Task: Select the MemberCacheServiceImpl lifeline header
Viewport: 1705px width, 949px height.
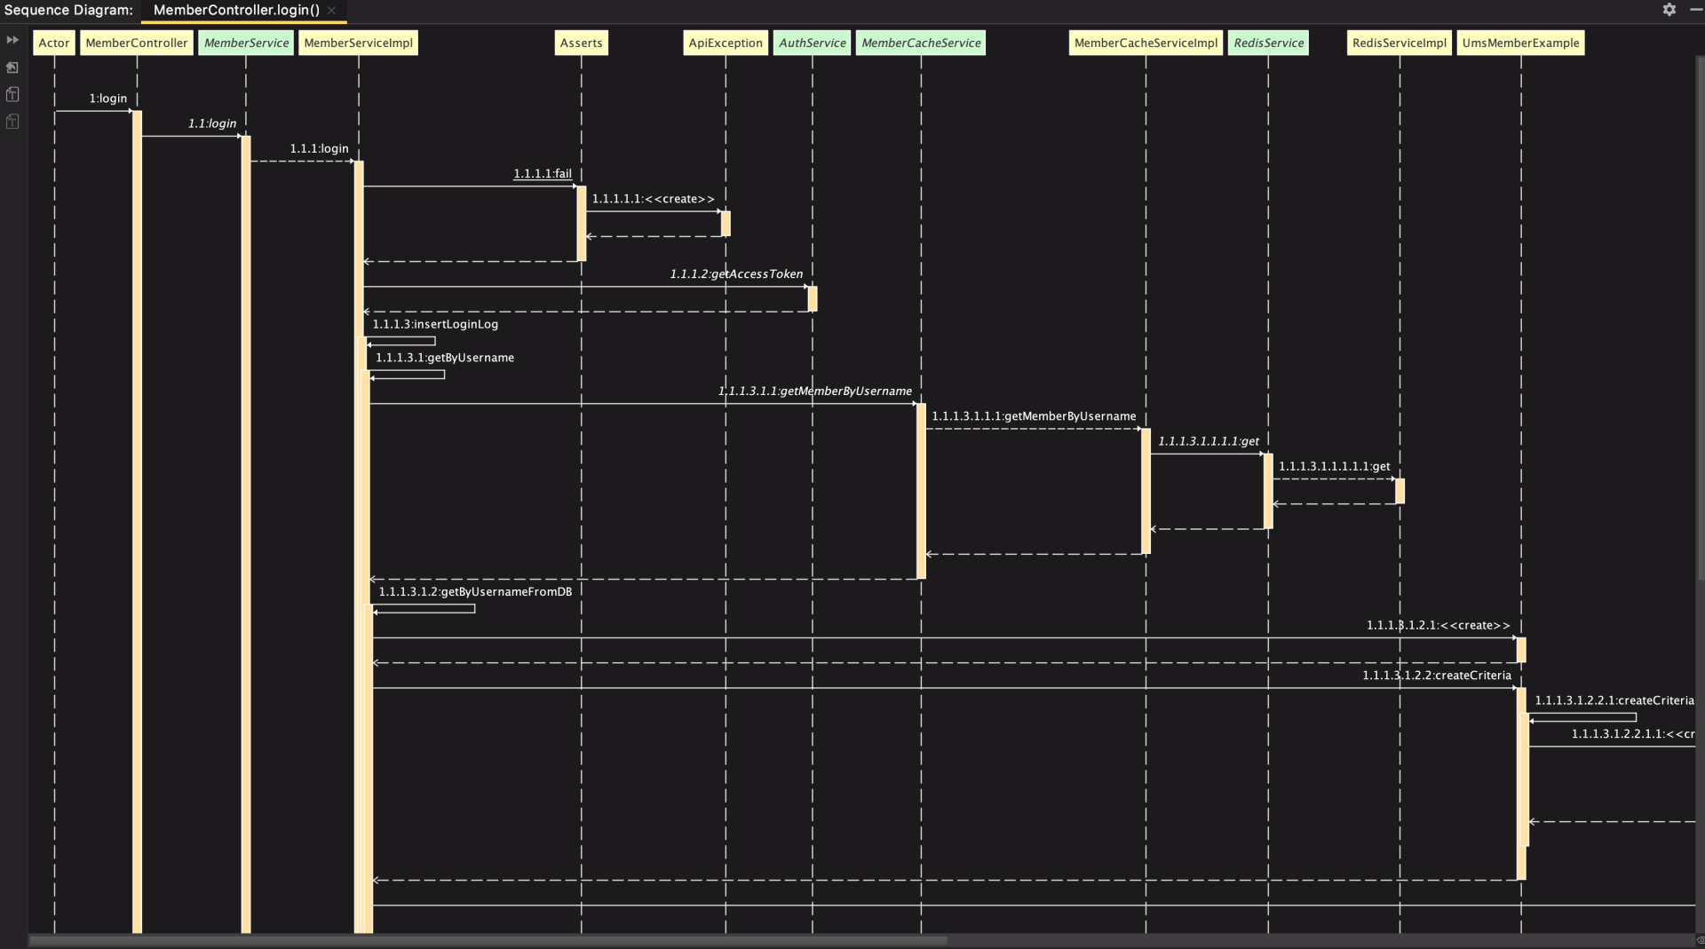Action: coord(1146,43)
